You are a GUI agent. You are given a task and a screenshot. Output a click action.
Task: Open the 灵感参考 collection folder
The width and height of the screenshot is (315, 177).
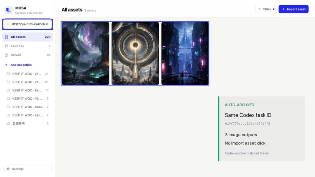(27, 123)
